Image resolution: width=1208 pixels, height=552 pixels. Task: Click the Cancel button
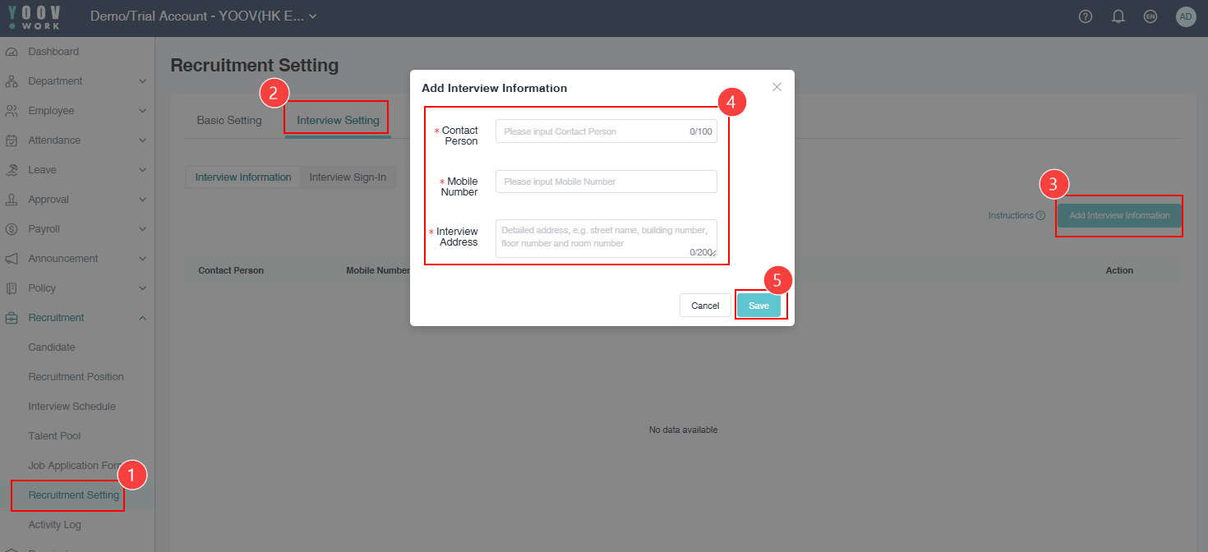(x=705, y=306)
